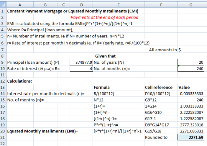The height and width of the screenshot is (146, 207).
Task: Click the red 'Payments at the end of each period' text
Action: [105, 17]
